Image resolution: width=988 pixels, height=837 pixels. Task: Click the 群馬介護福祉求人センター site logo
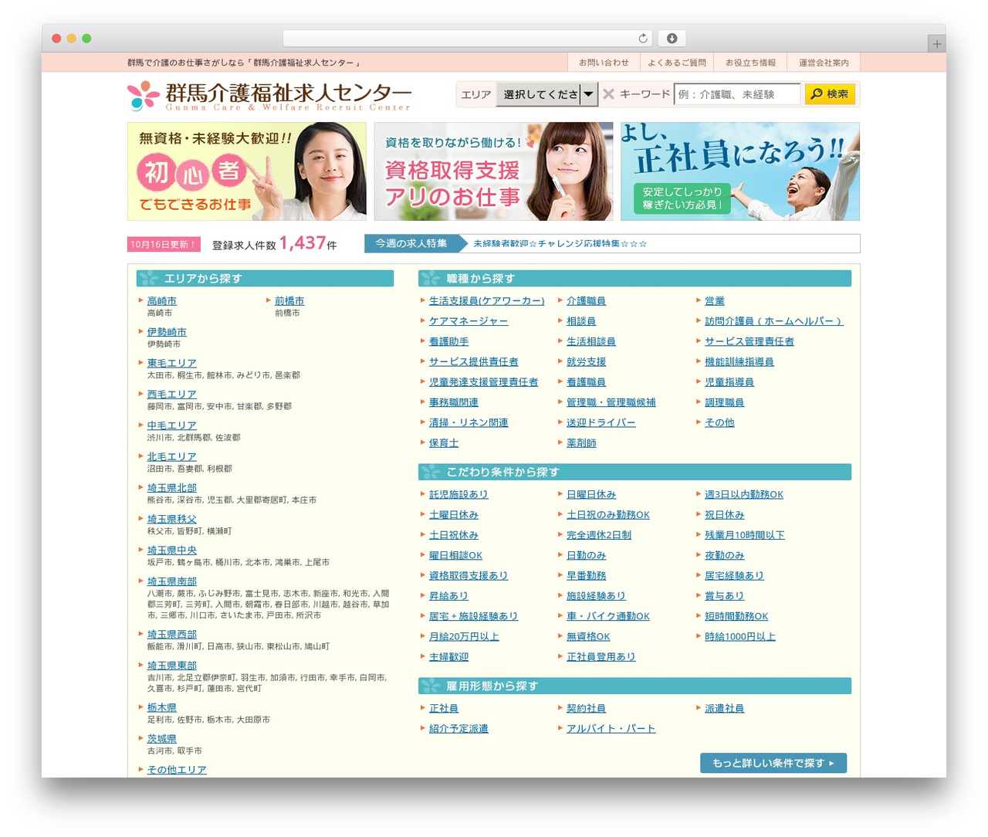tap(269, 96)
